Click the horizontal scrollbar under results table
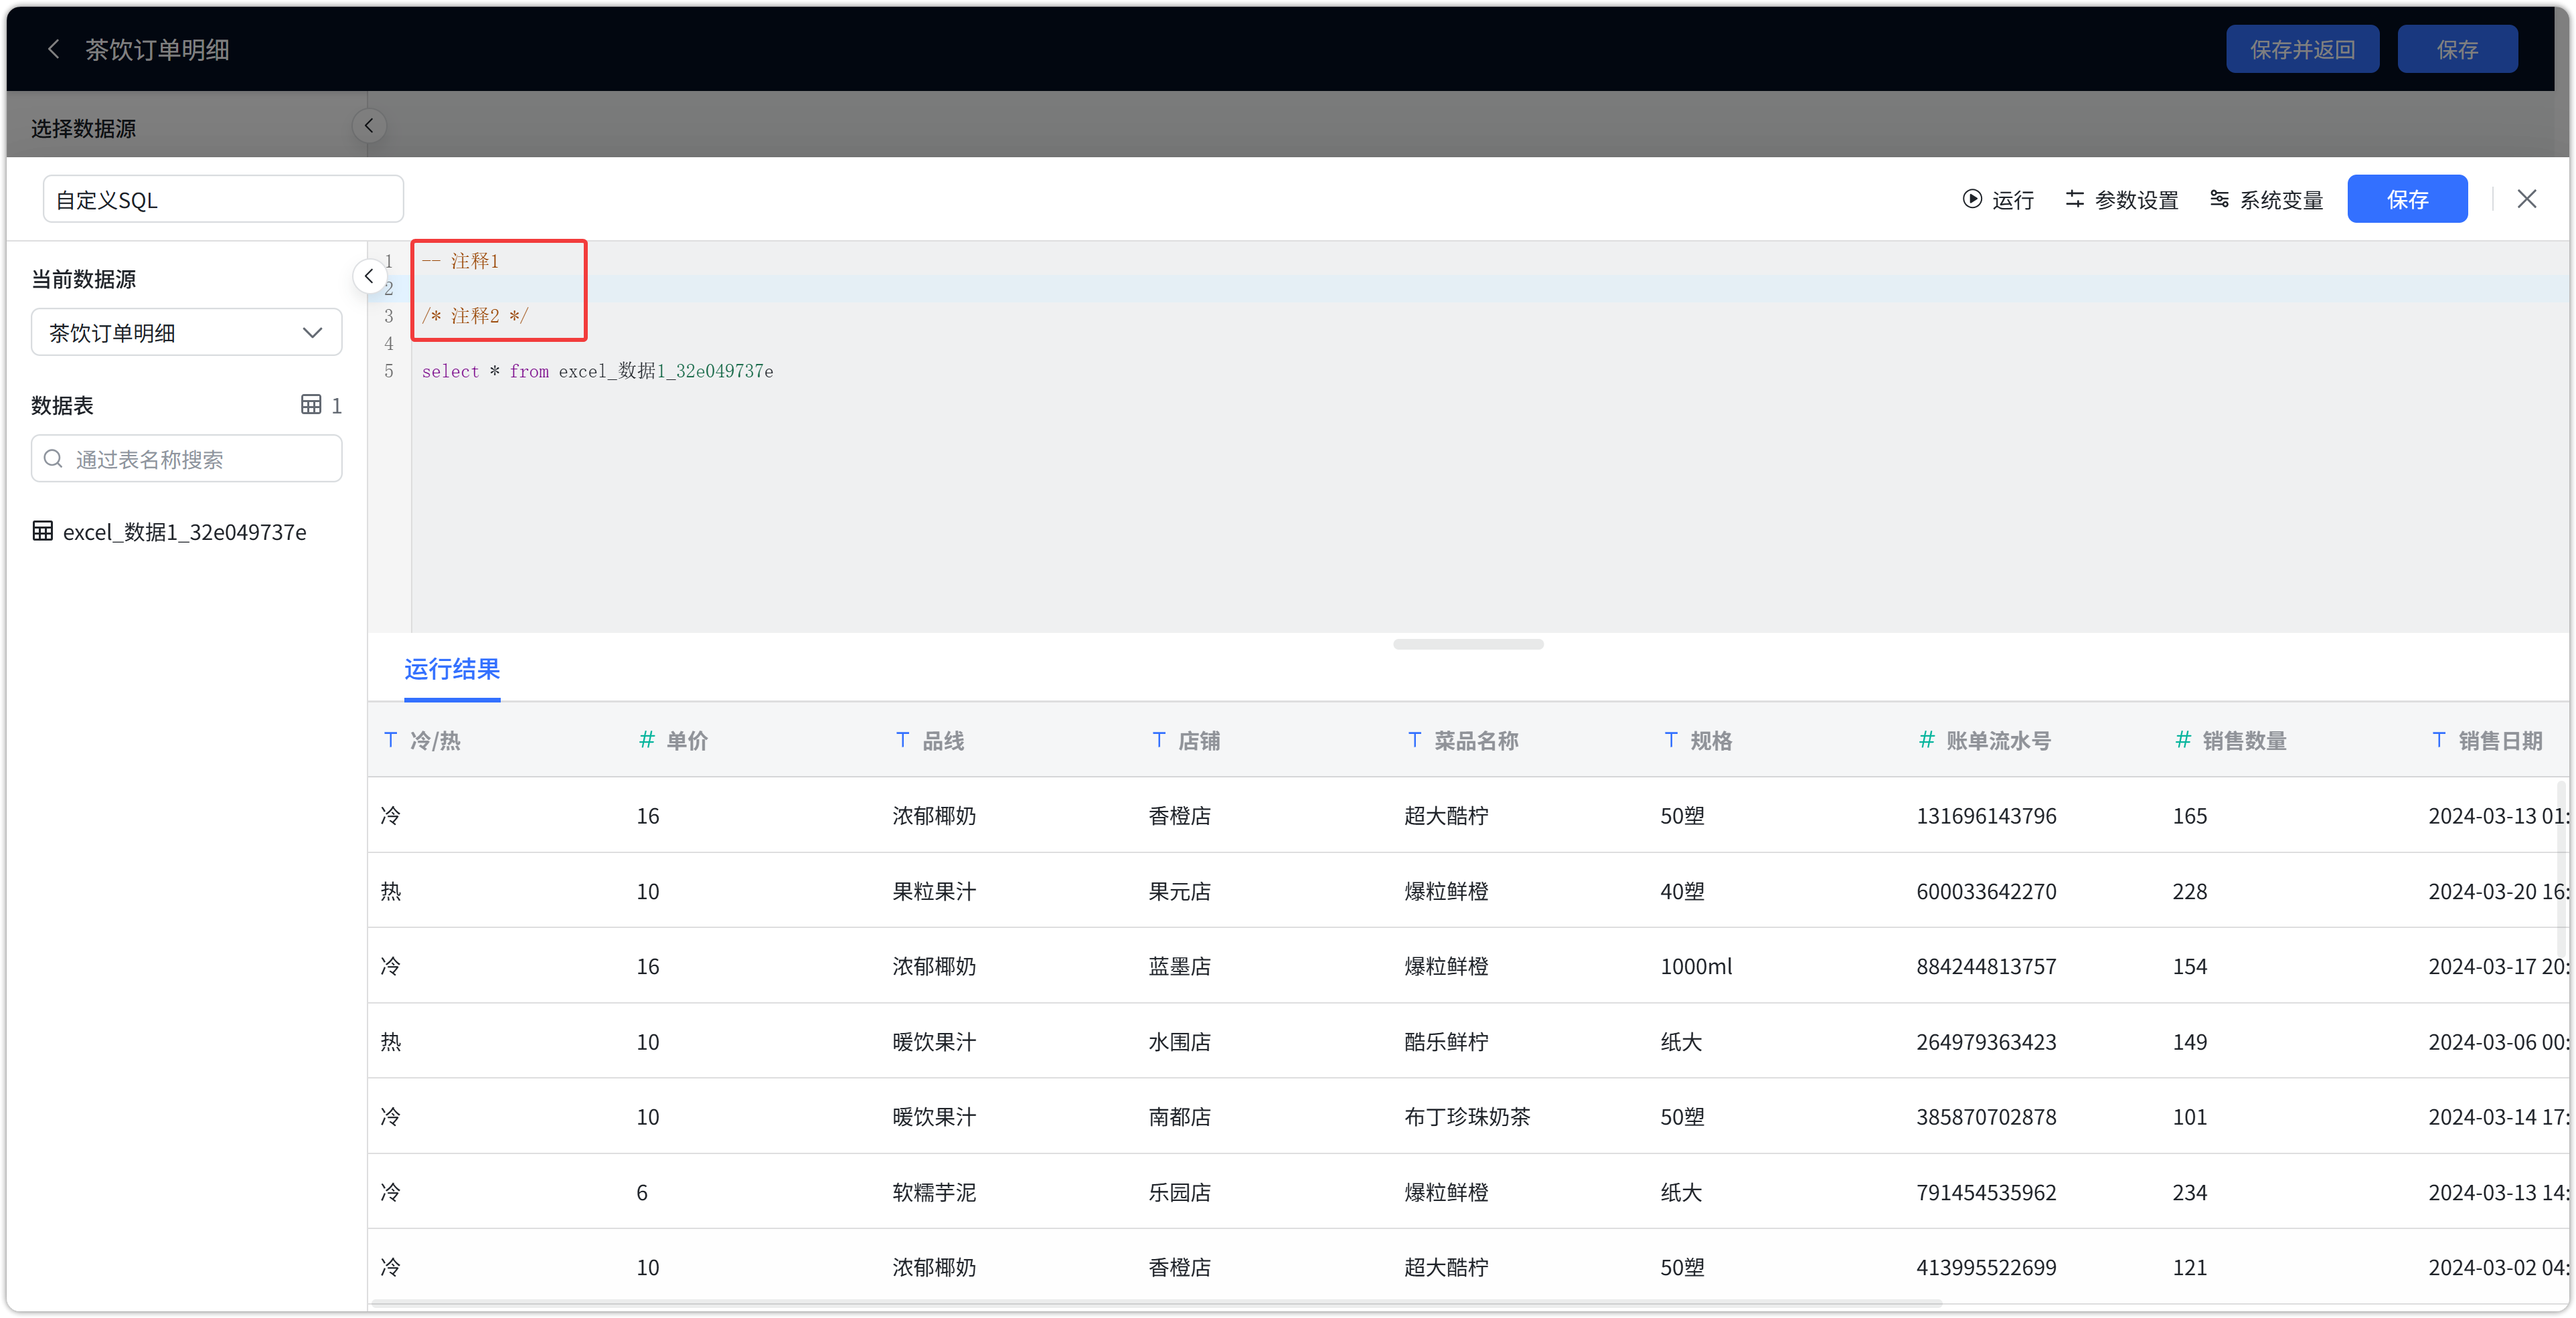The height and width of the screenshot is (1318, 2576). [1156, 1303]
